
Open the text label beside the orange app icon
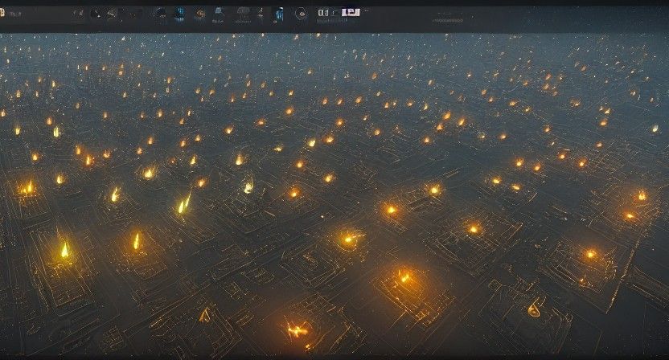point(16,14)
